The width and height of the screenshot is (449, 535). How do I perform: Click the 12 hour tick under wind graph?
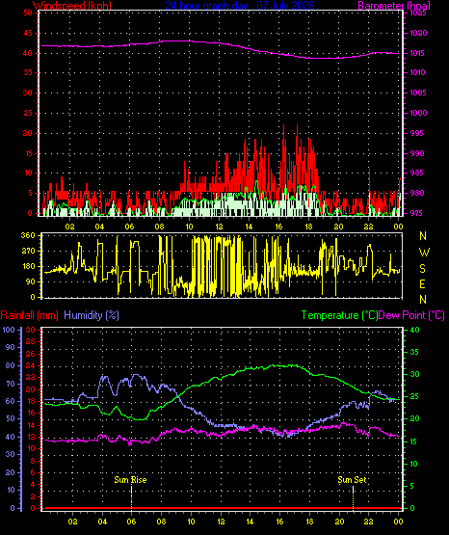click(219, 227)
